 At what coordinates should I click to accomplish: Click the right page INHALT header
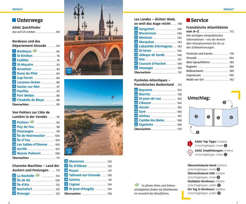coord(229,9)
